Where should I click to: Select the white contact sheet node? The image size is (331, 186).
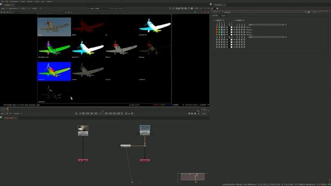[x=126, y=146]
